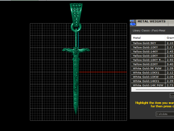Click the Calculate button
This screenshot has height=131, width=174.
coord(165,114)
